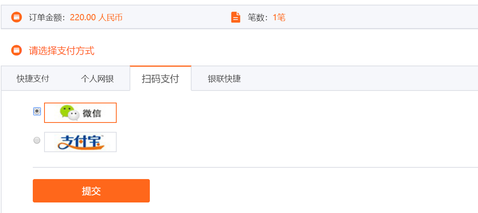Click the 220.00 人民币 order amount

(x=96, y=17)
